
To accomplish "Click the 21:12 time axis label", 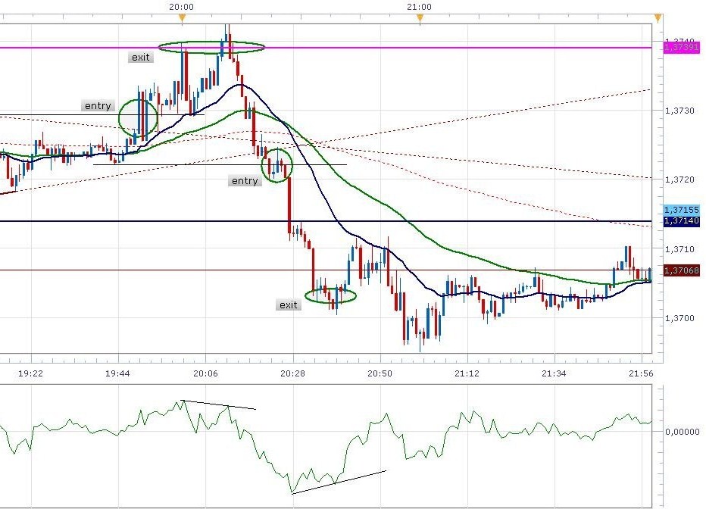I will coord(467,373).
